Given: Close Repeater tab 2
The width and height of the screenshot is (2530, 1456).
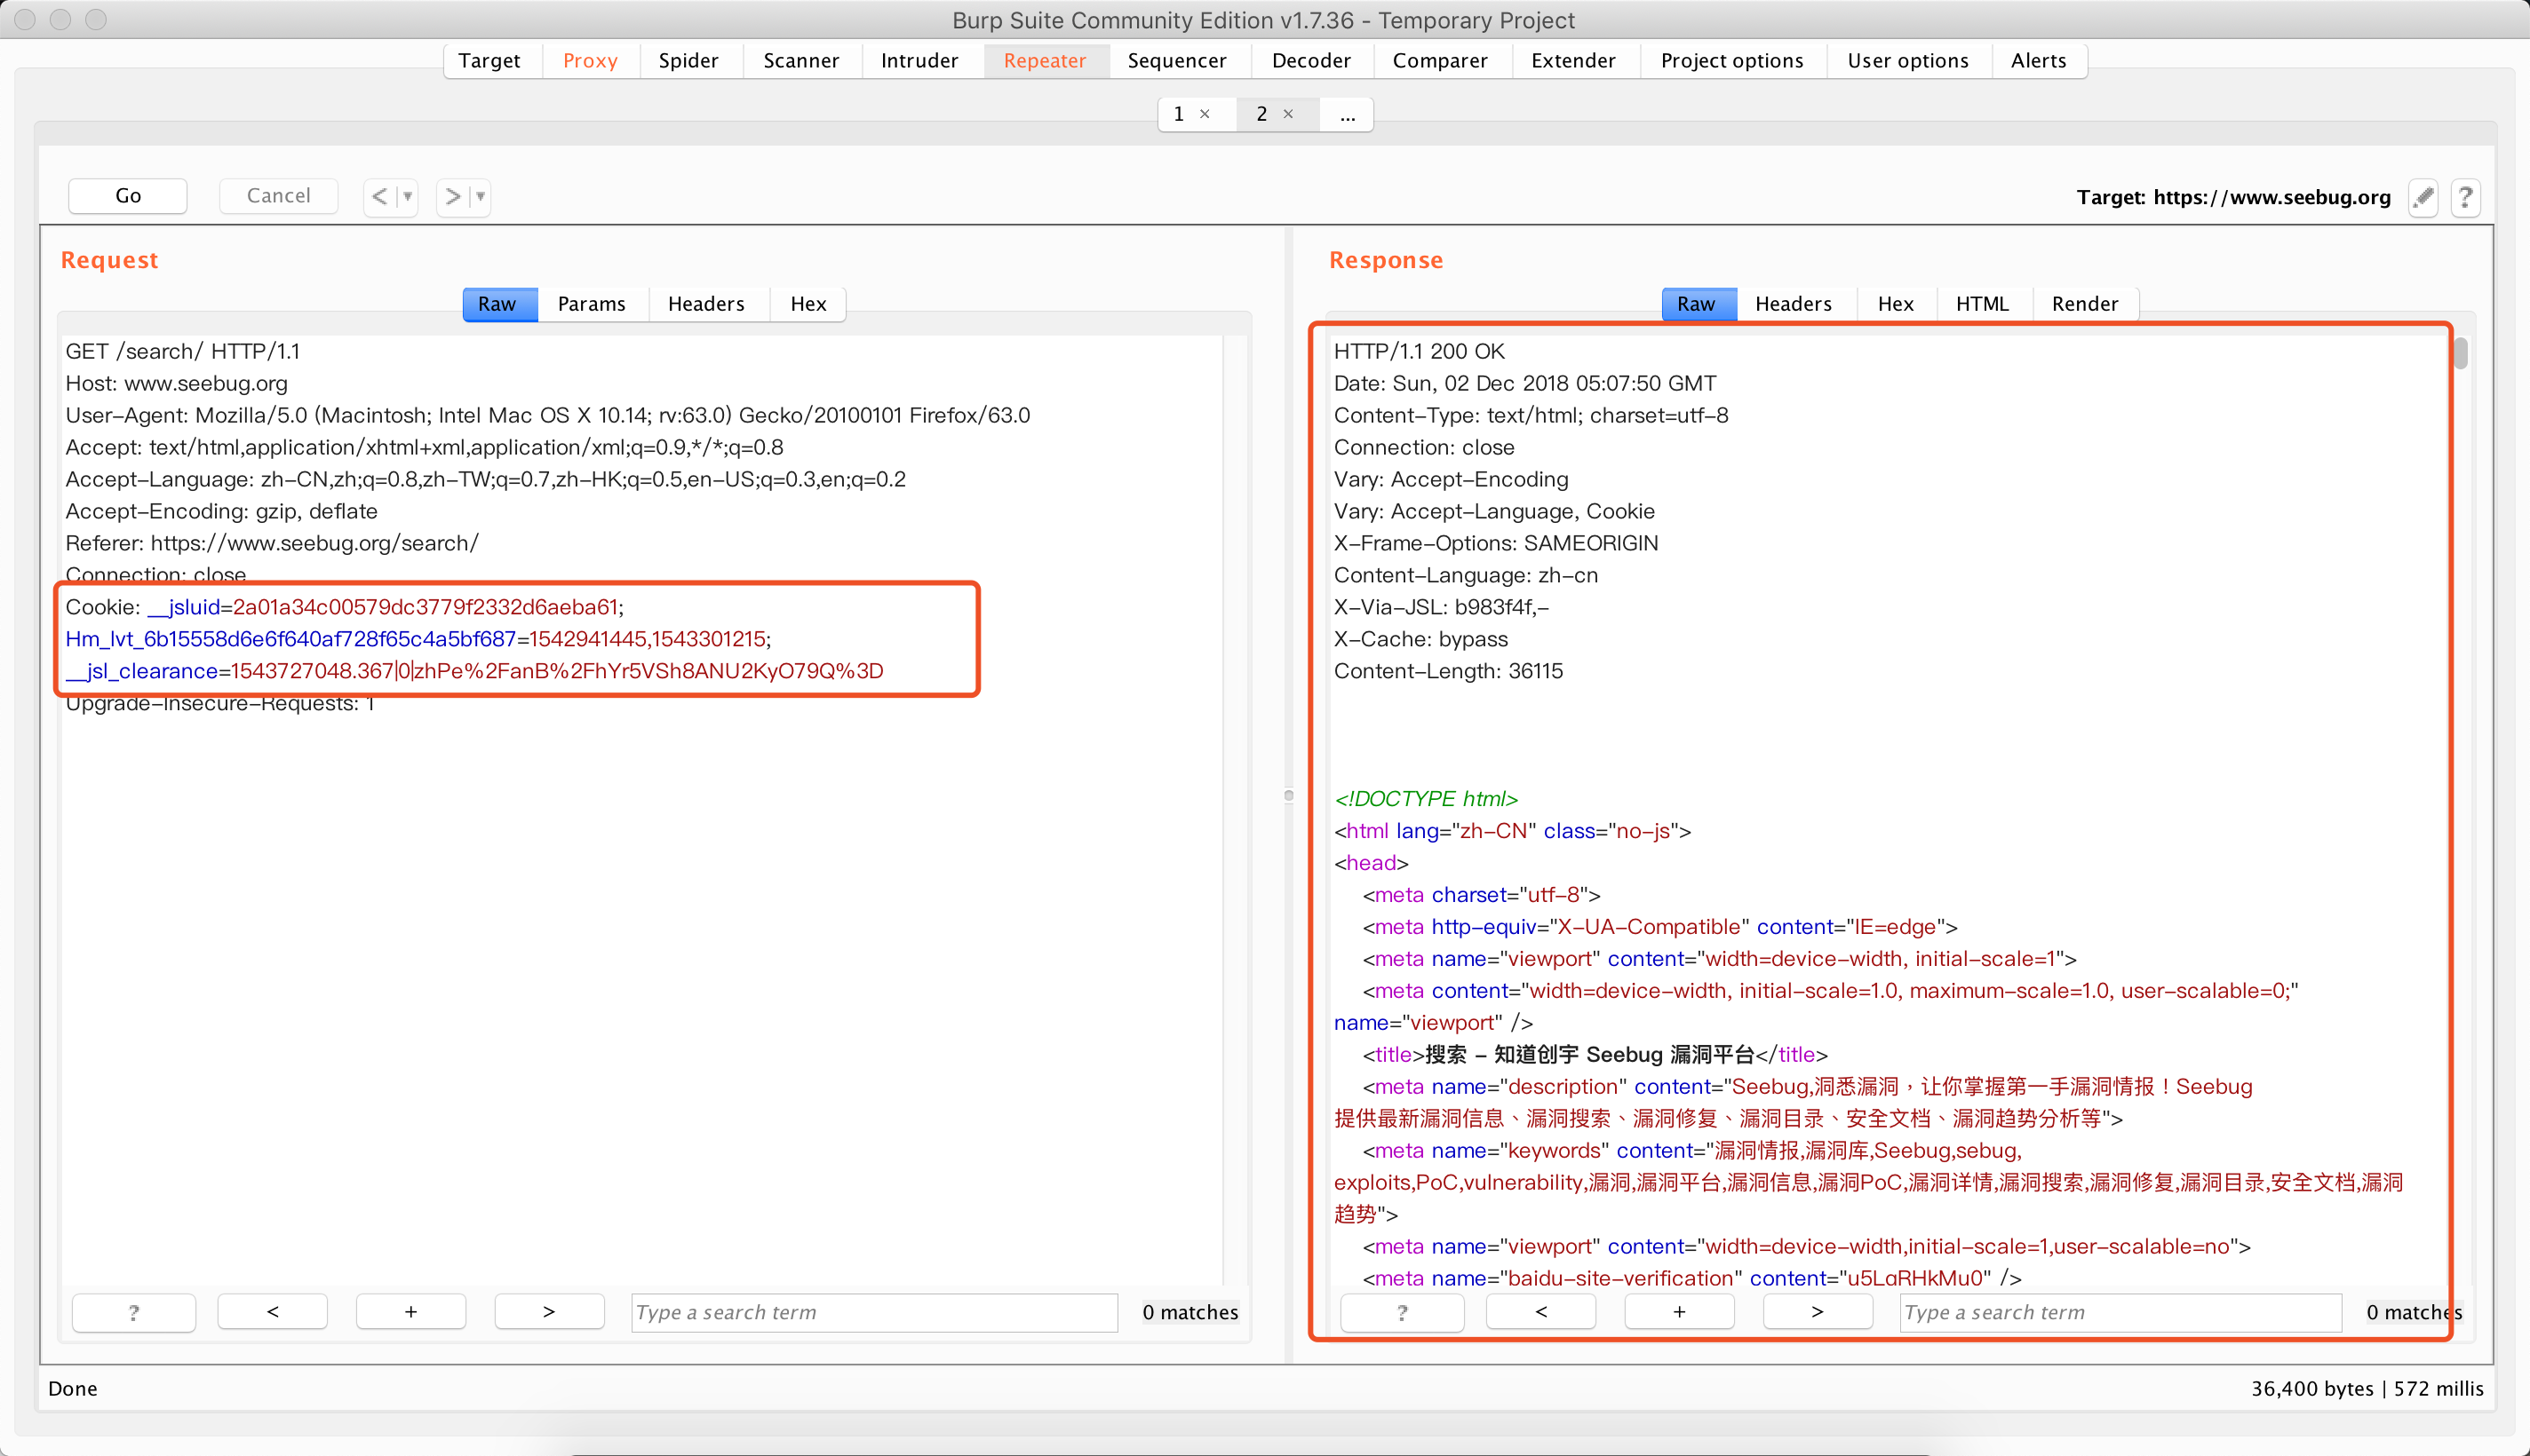Looking at the screenshot, I should point(1287,114).
